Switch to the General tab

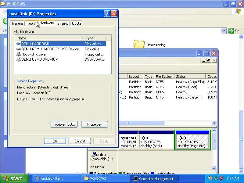point(18,23)
